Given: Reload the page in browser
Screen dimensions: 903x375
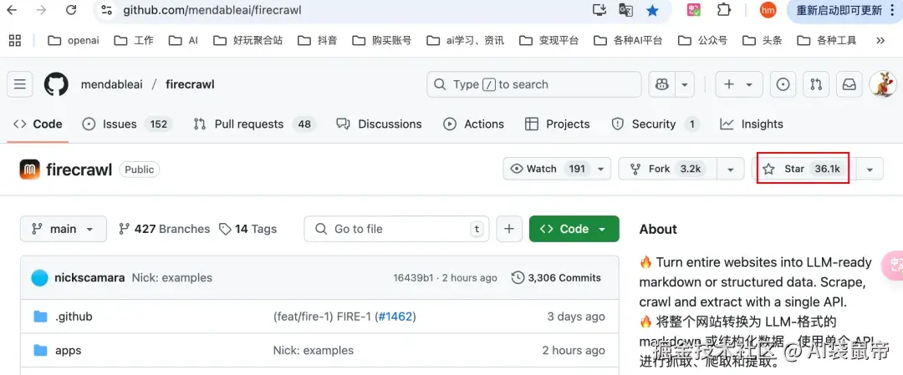Looking at the screenshot, I should 71,10.
